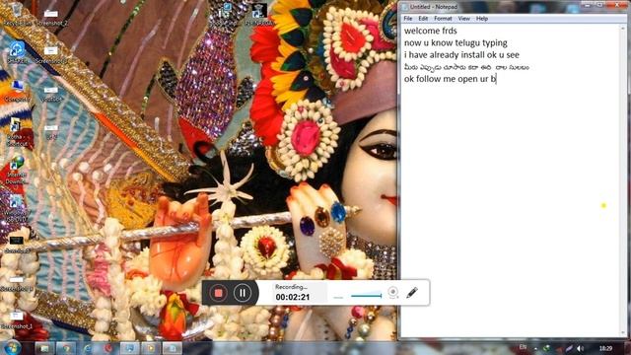The width and height of the screenshot is (631, 355).
Task: Click the red round taskbar icon
Action: click(x=108, y=348)
